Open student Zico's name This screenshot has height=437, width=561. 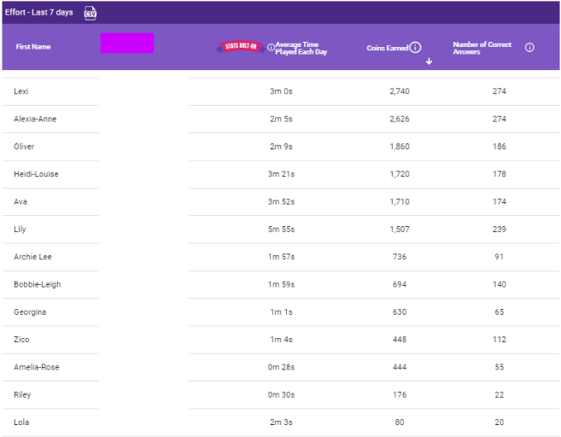(x=21, y=340)
